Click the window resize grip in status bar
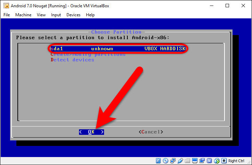 tap(250, 163)
